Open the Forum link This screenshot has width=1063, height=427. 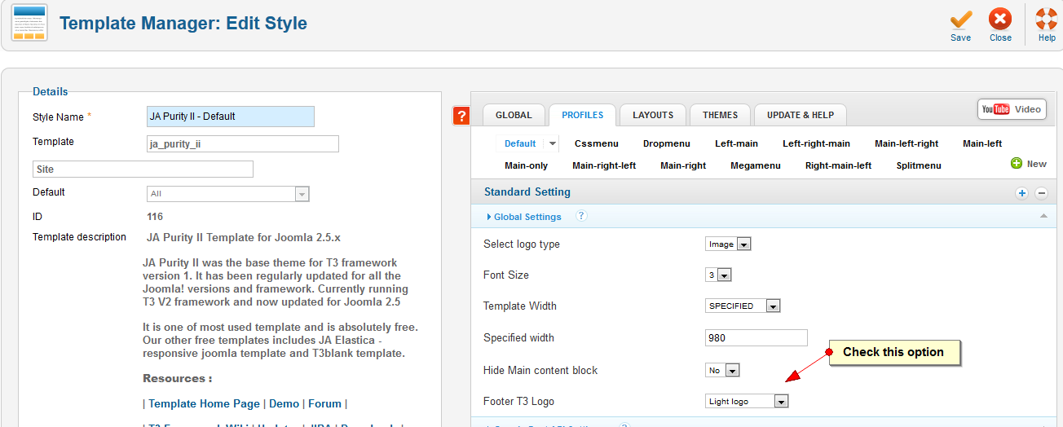point(325,403)
